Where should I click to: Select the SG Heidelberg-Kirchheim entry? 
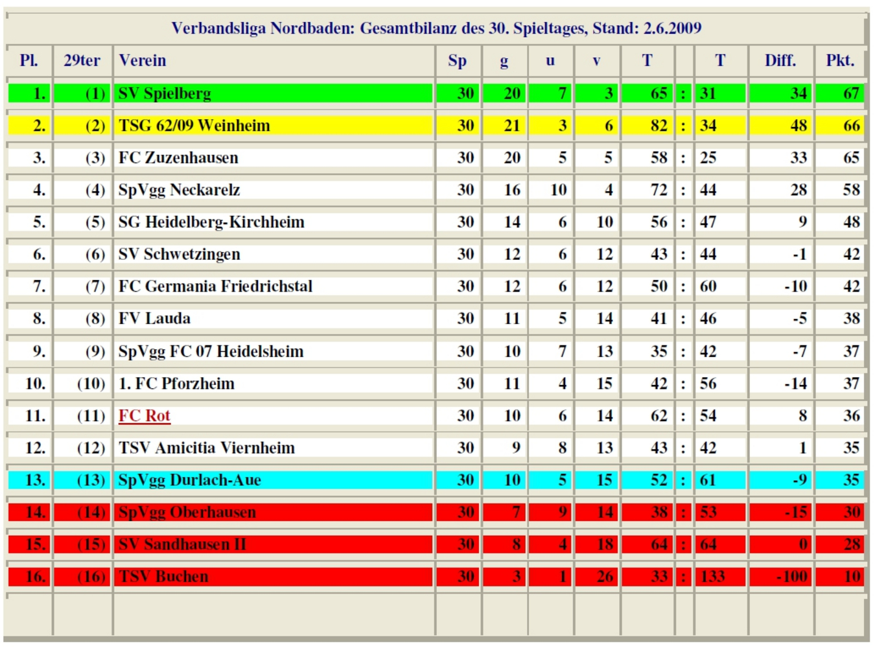point(211,222)
